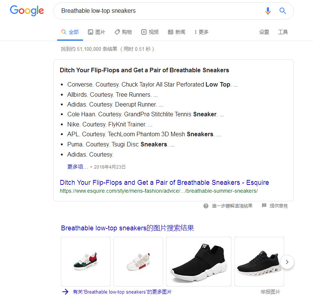Switch to the 图片 images tab
Image resolution: width=313 pixels, height=297 pixels.
(x=97, y=32)
